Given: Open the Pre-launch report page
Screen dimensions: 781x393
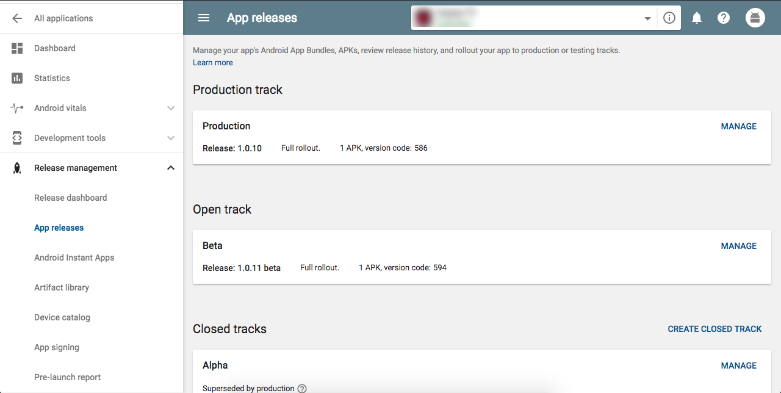Looking at the screenshot, I should tap(67, 377).
